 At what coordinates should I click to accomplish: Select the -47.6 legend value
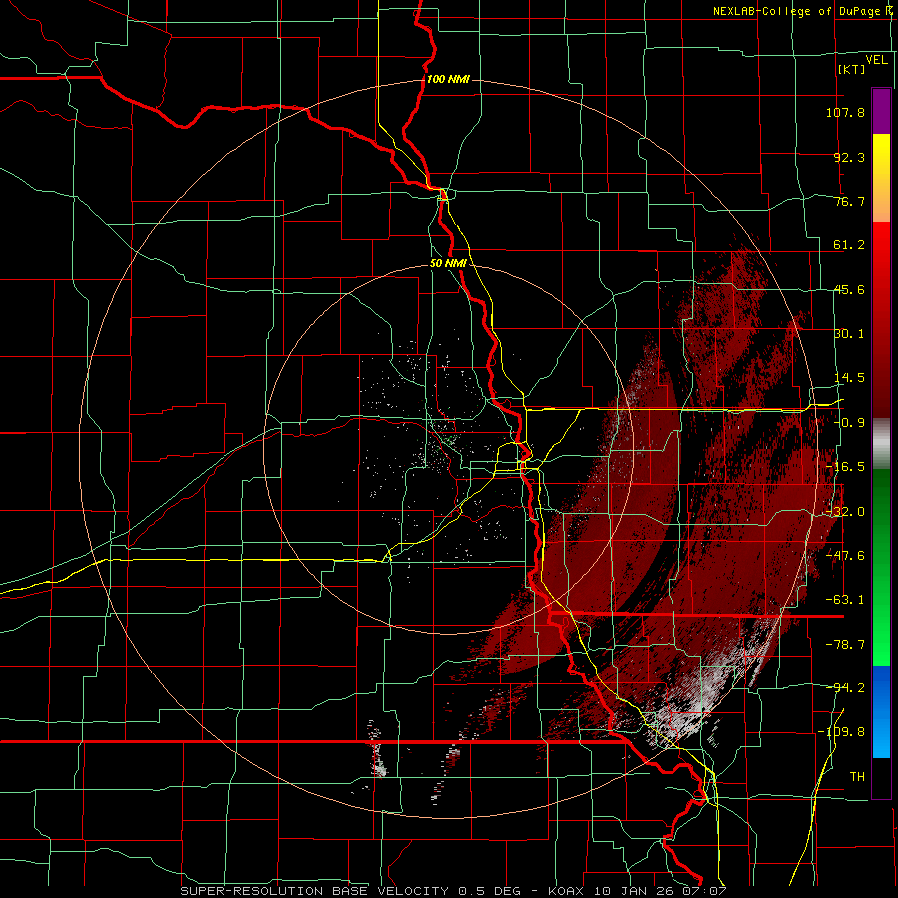845,556
